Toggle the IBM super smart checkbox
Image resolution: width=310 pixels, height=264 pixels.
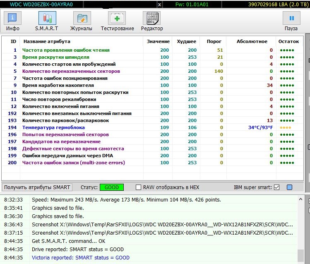[276, 187]
